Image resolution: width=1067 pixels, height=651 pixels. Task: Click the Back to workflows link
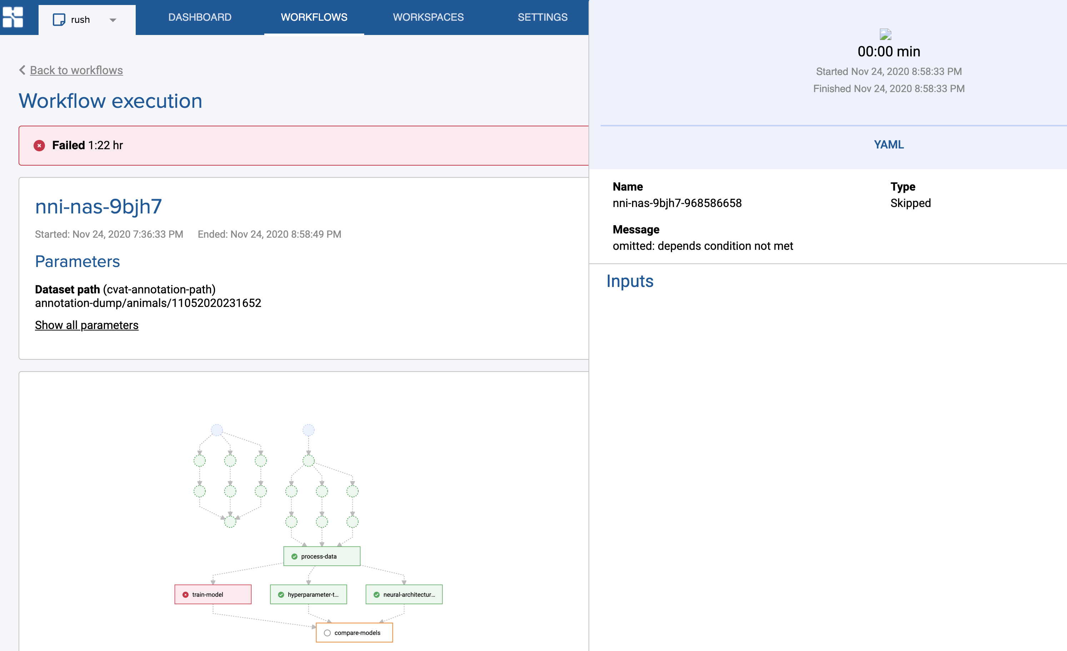pyautogui.click(x=76, y=70)
